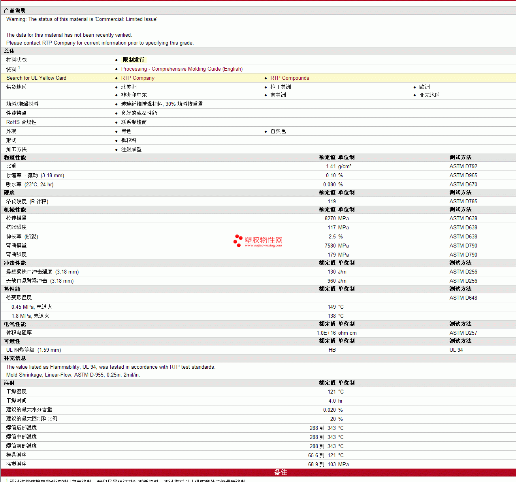Click the 物理性能 section header
Image resolution: width=516 pixels, height=482 pixels.
15,158
